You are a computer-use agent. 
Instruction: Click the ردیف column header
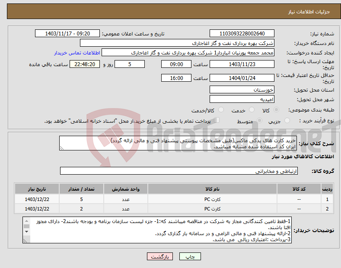coord(327,189)
